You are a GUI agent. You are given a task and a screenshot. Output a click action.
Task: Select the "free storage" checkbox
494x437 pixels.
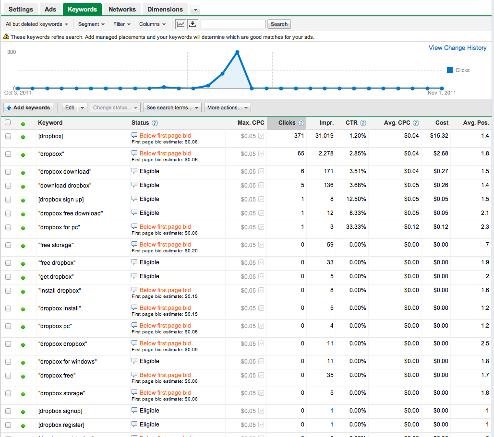tap(8, 245)
